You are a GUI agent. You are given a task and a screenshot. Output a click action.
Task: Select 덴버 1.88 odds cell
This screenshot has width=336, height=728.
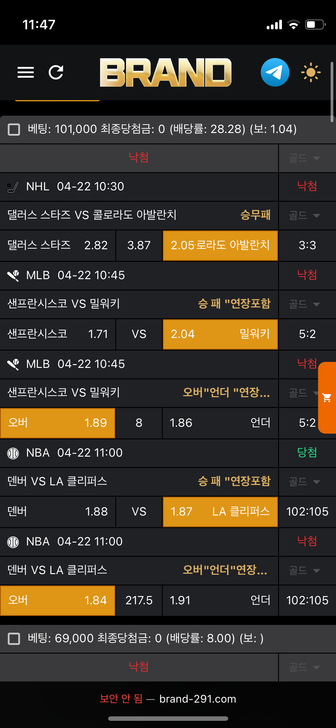tap(58, 512)
